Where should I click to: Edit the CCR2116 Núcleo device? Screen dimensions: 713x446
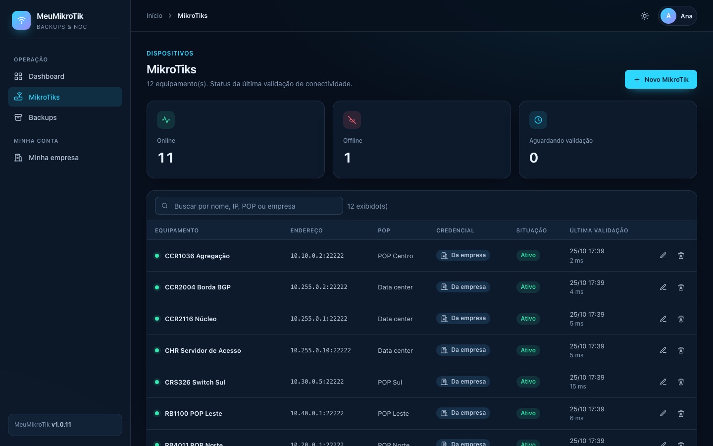tap(663, 319)
